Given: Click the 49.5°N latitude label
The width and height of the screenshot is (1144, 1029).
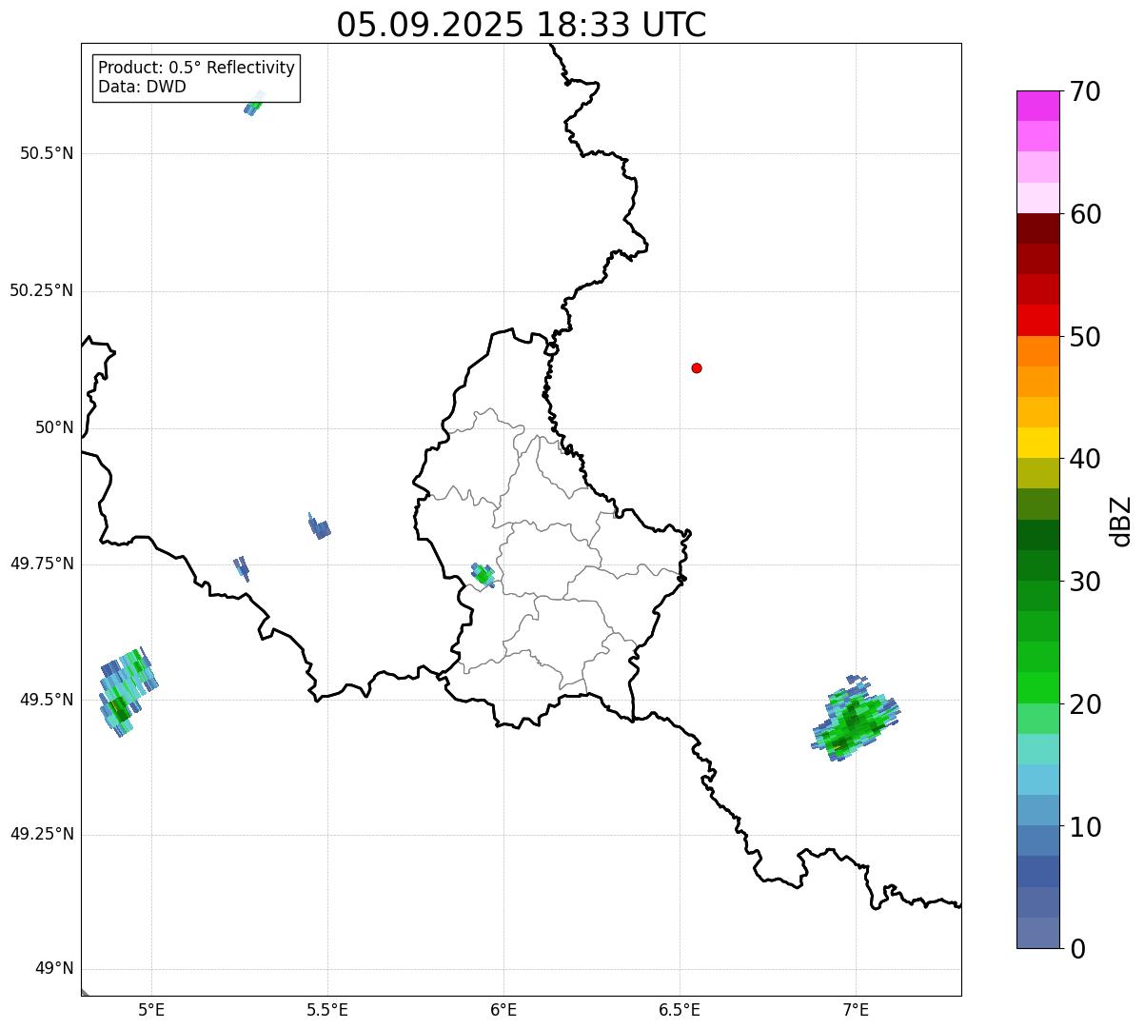Looking at the screenshot, I should pos(47,700).
